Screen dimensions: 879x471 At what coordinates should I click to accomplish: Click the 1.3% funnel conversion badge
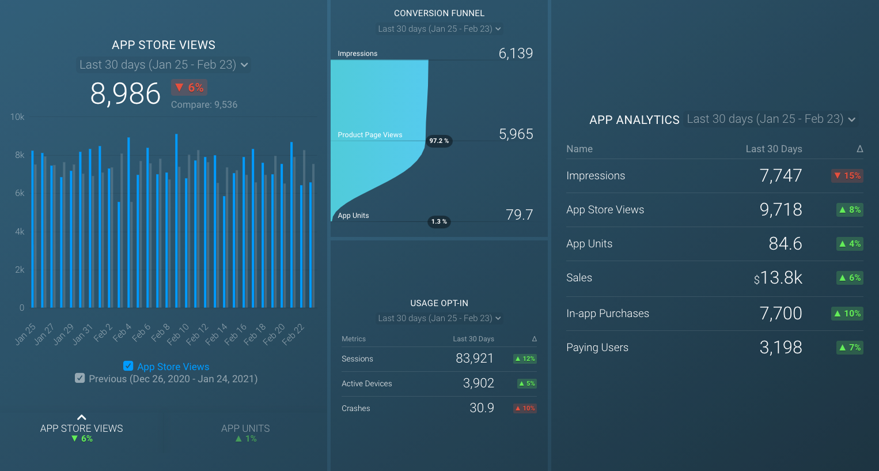tap(439, 221)
